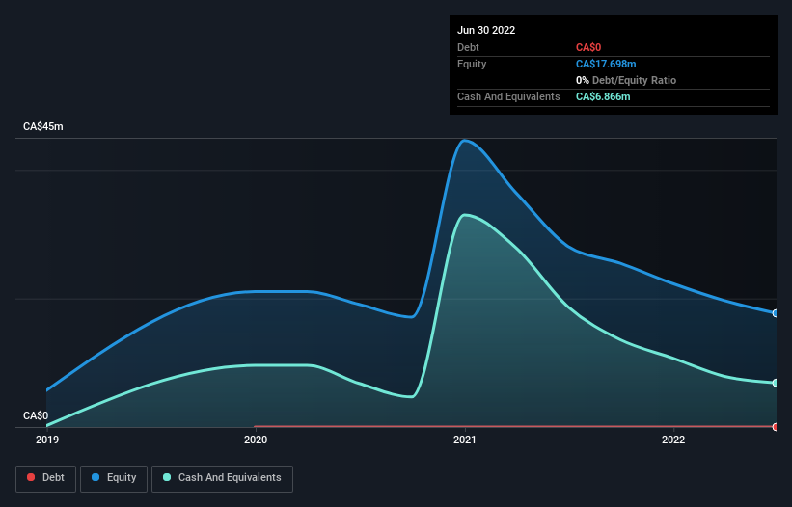Click the CA$45m y-axis label
The height and width of the screenshot is (507, 792).
[43, 126]
